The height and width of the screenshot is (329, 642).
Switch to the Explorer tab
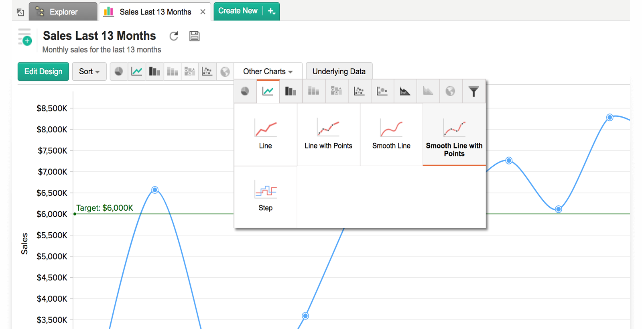63,12
